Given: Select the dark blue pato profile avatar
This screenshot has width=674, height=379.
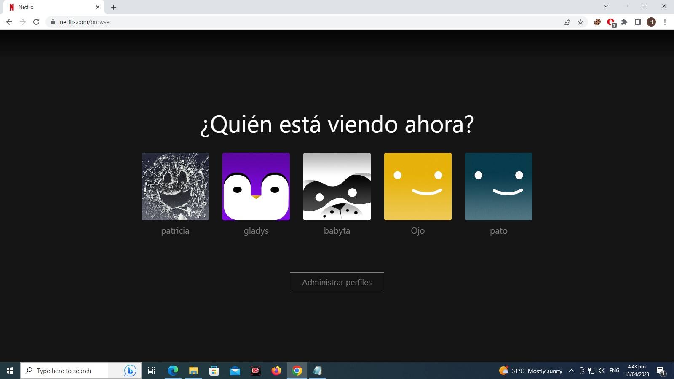Looking at the screenshot, I should click(499, 187).
